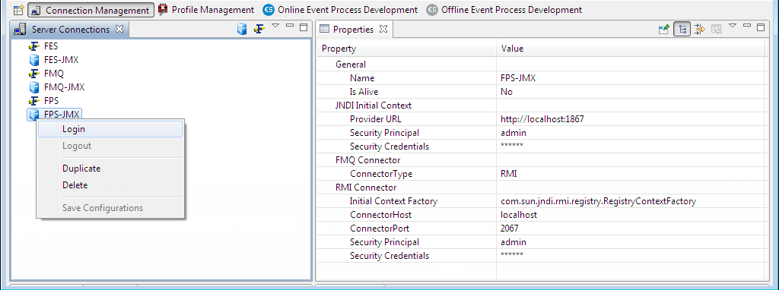Choose Delete from the context menu
The width and height of the screenshot is (779, 290).
[110, 185]
